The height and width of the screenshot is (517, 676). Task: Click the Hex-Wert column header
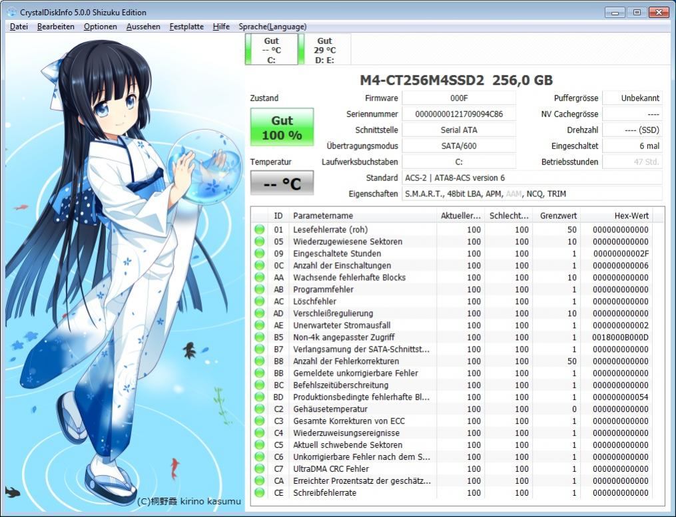pyautogui.click(x=617, y=216)
